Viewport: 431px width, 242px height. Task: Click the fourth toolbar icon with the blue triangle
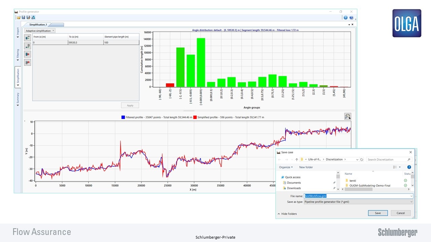tap(33, 17)
